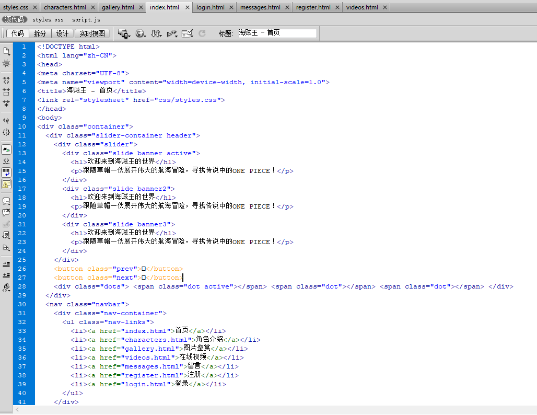The image size is (537, 415).
Task: Close the gallery.html tab
Action: [141, 7]
